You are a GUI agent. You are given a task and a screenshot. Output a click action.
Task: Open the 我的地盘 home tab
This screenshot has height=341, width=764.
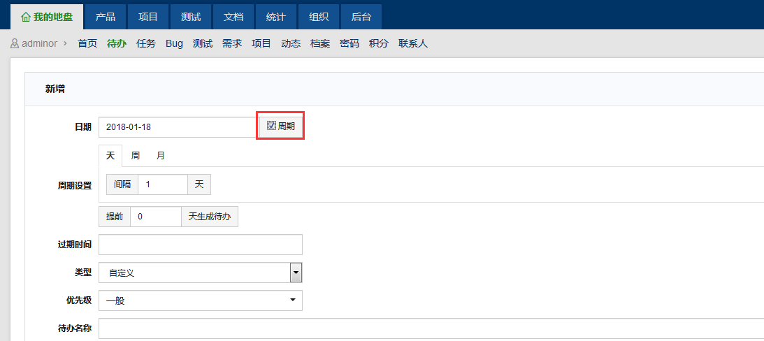pos(47,17)
